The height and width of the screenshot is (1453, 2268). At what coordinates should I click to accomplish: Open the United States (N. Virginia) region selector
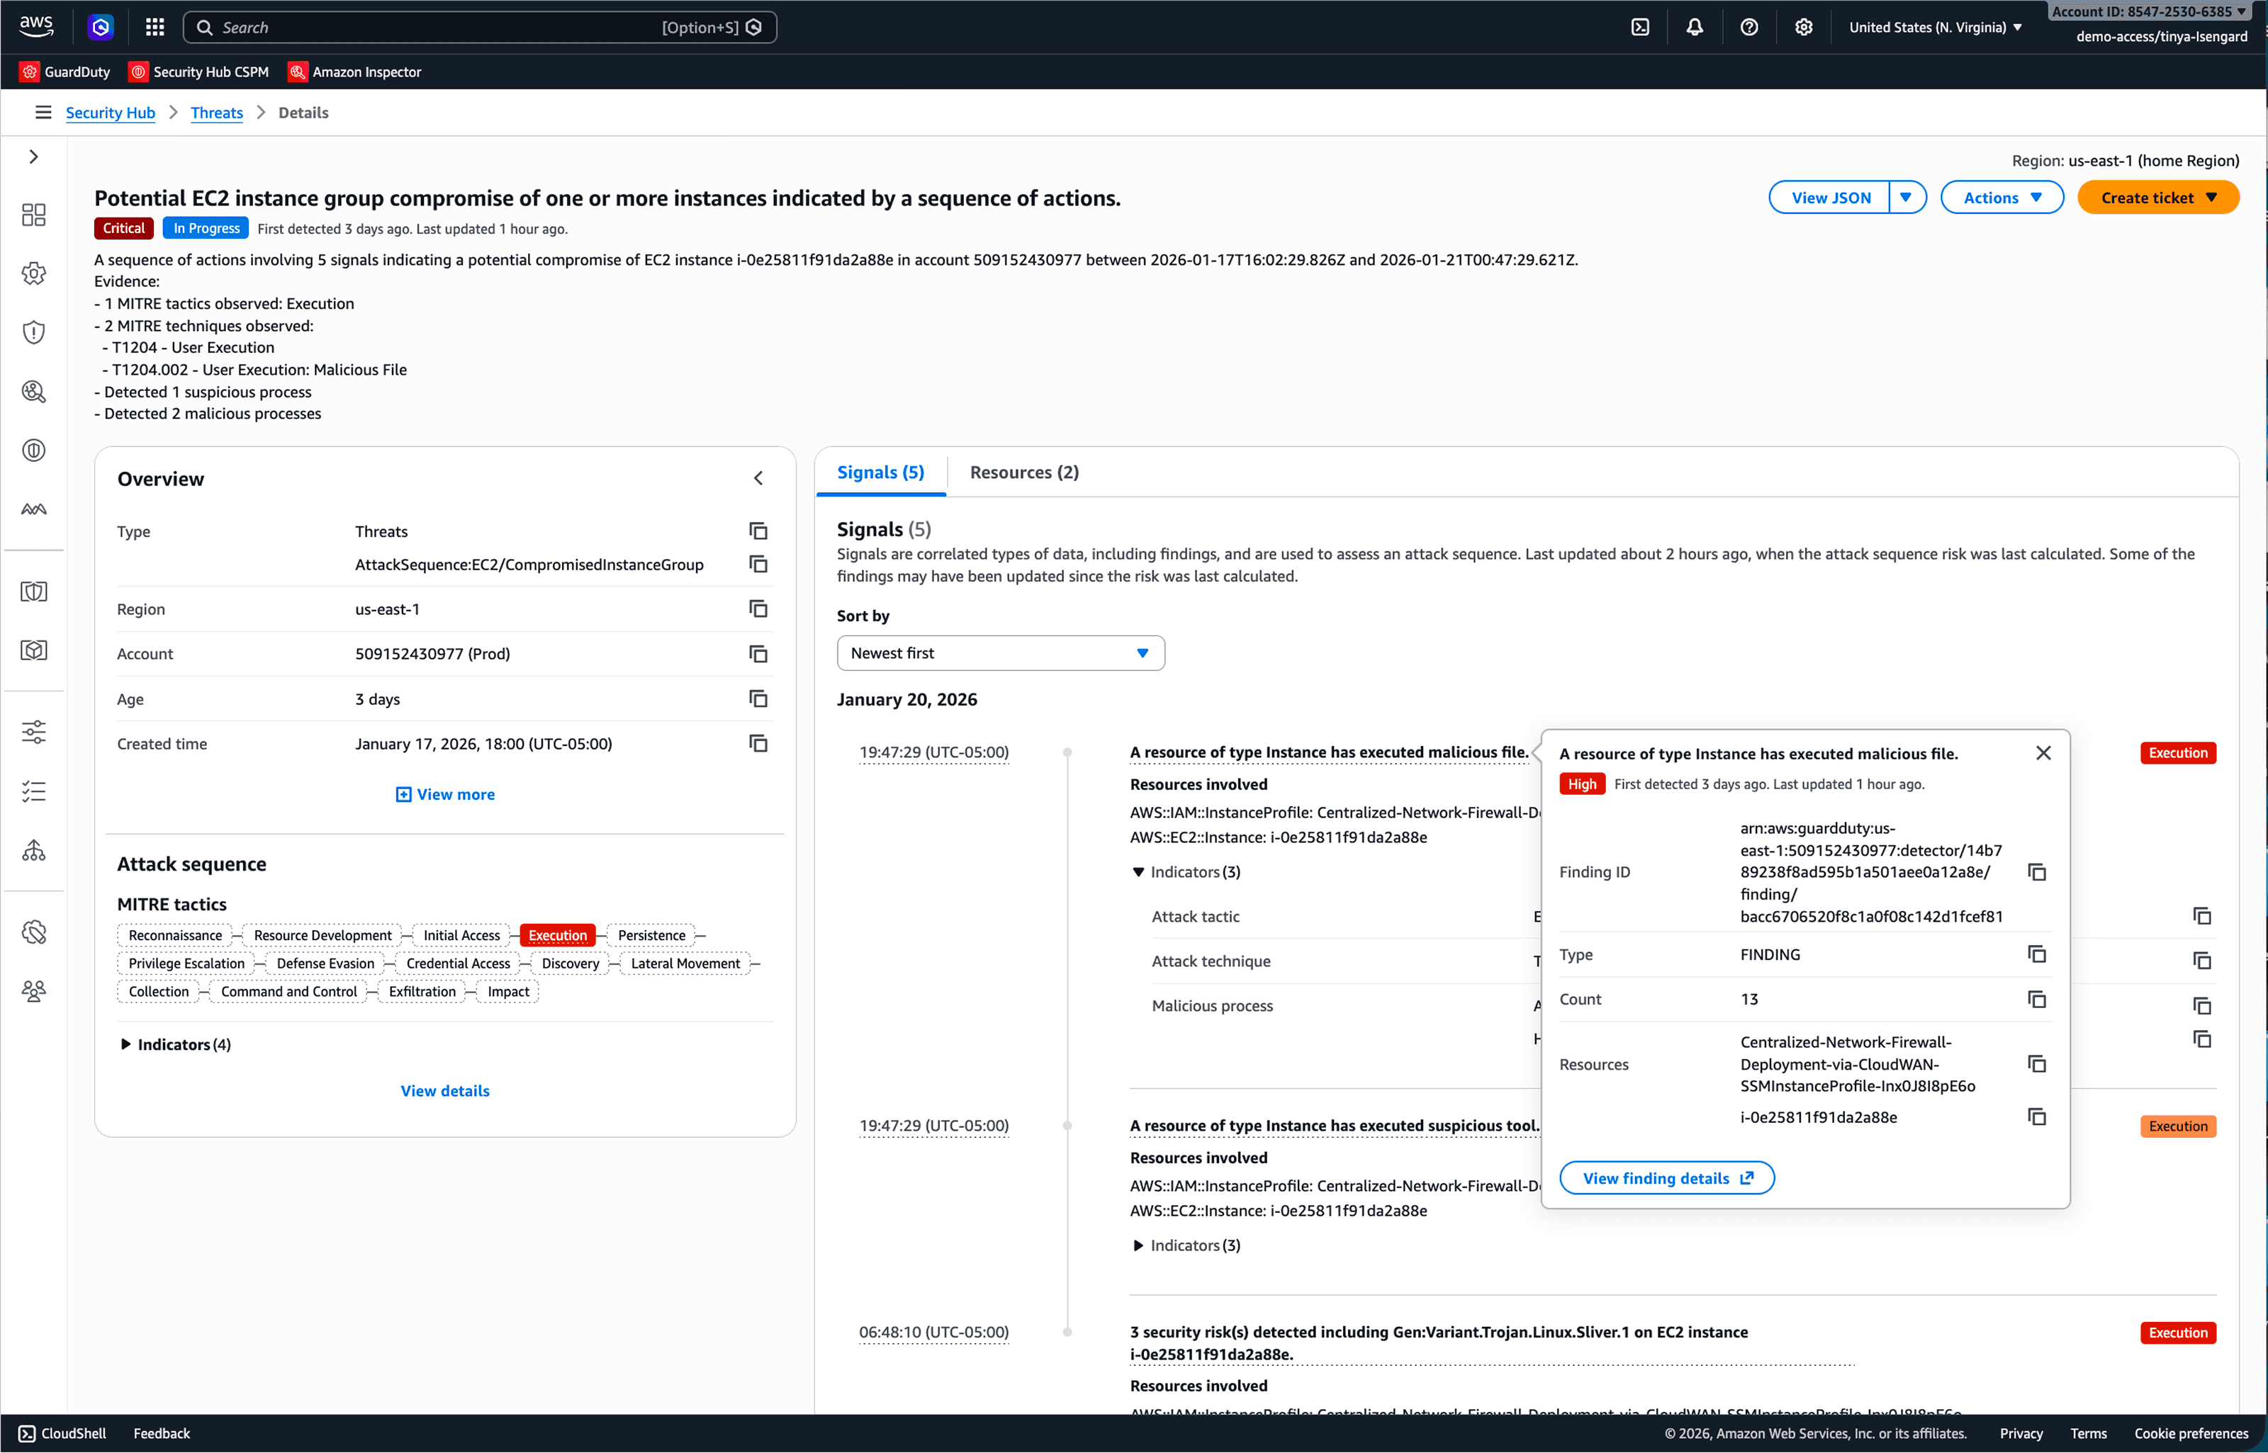click(1935, 28)
